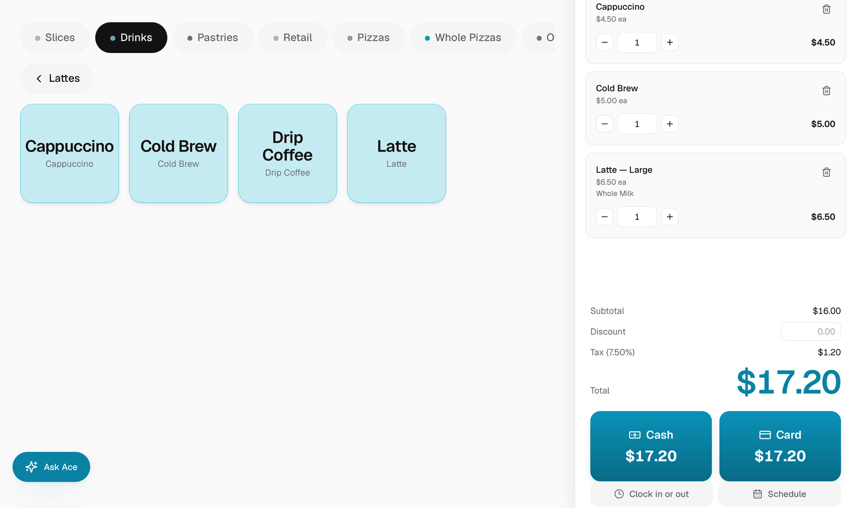The image size is (856, 508).
Task: Increase Cappuccino quantity with plus button
Action: tap(670, 42)
